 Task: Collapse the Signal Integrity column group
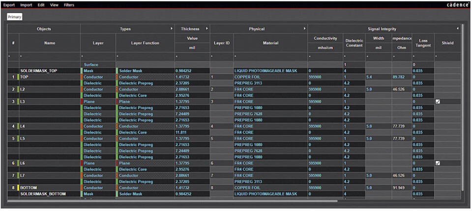tap(458, 28)
